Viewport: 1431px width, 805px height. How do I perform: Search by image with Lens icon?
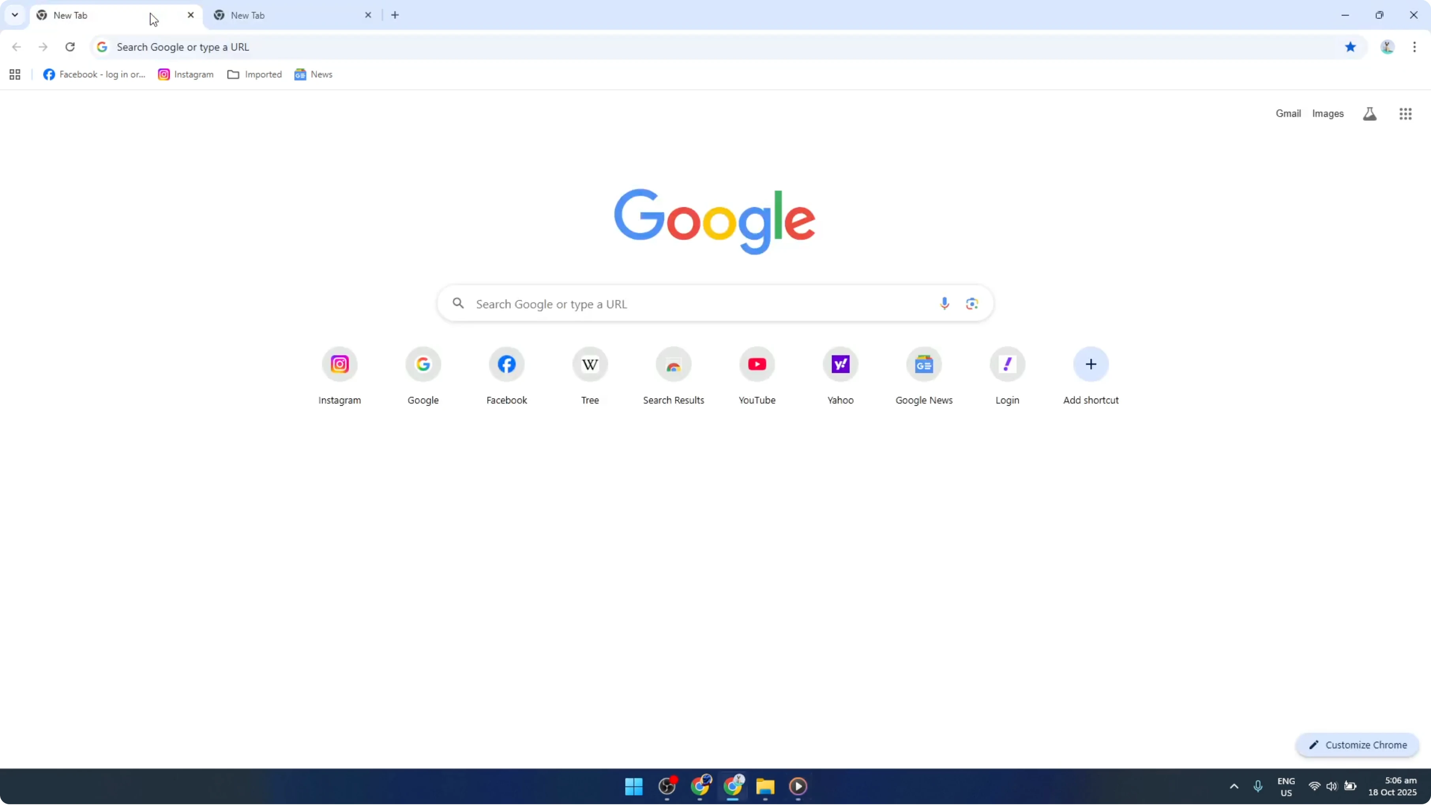click(x=972, y=304)
